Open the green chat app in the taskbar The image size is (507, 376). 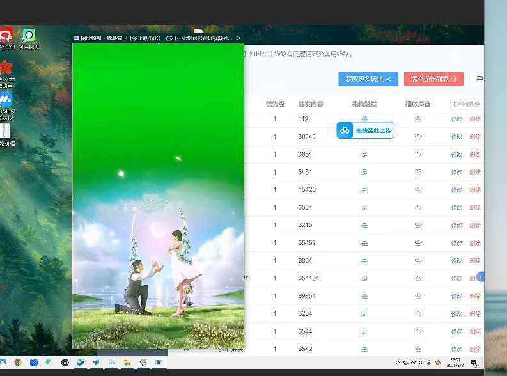(x=49, y=362)
